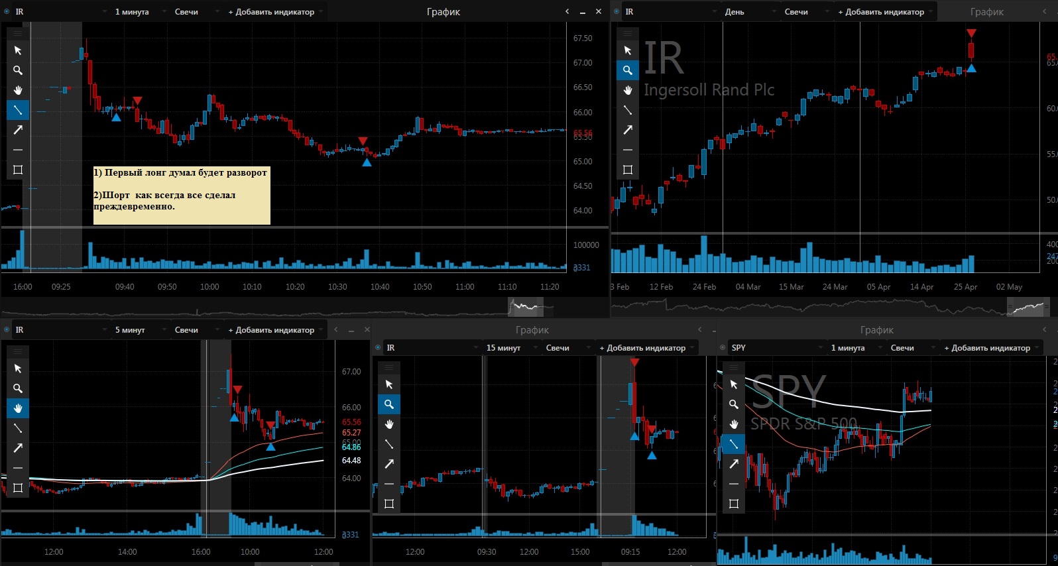Select the horizontal line tool in 1-minute IR chart

18,150
